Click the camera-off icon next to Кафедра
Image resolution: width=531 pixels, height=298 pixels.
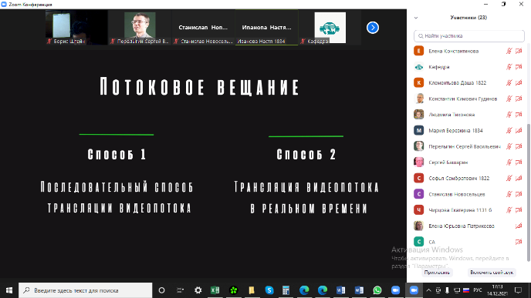click(519, 67)
